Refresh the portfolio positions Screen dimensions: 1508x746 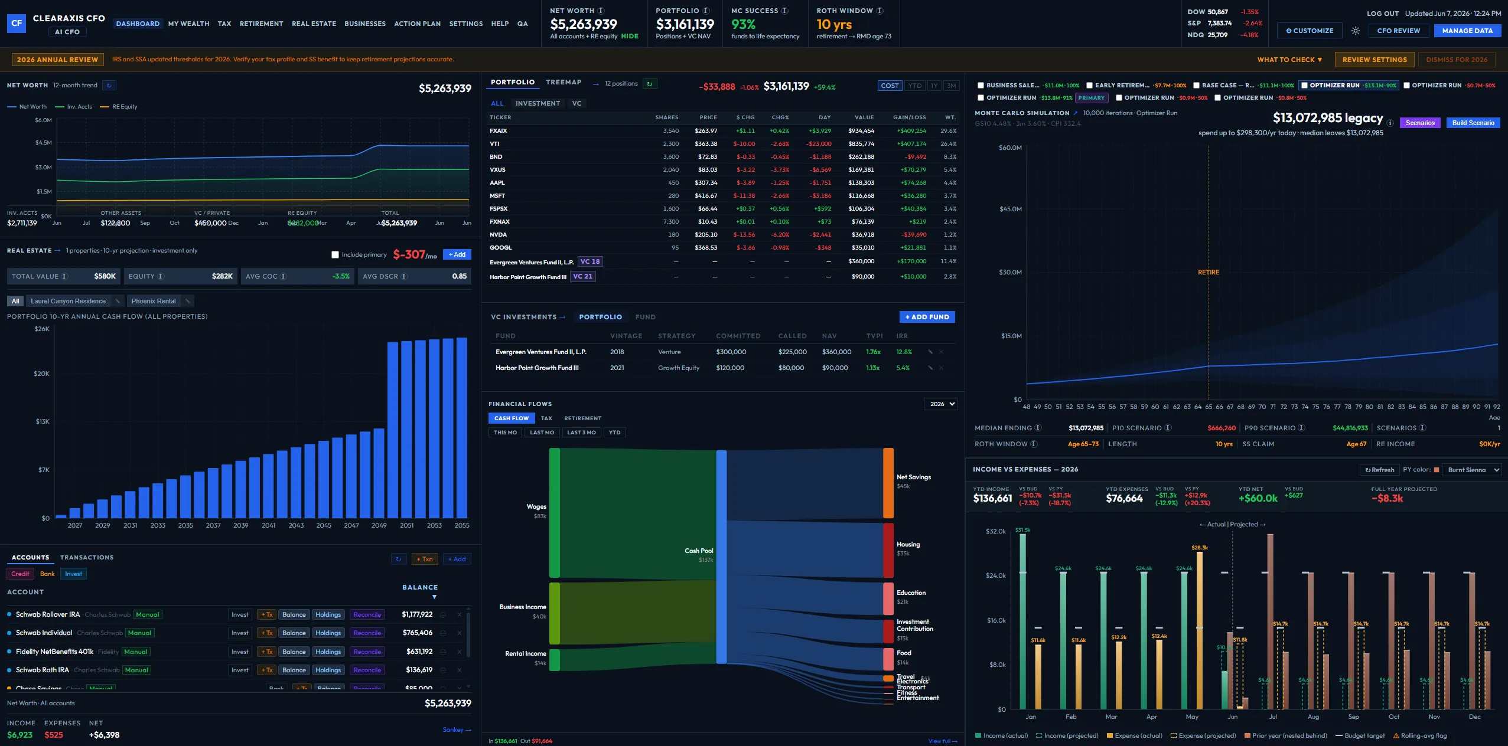(650, 84)
